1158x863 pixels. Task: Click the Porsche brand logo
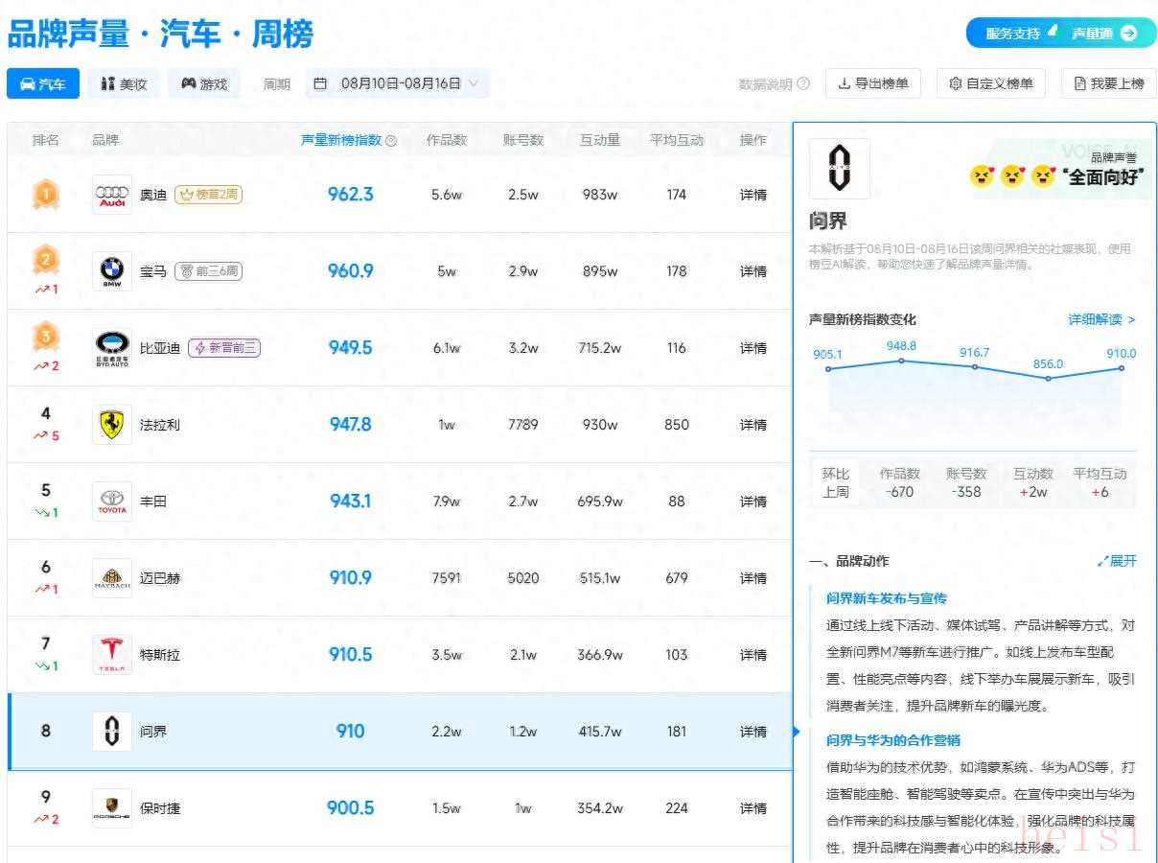click(x=112, y=808)
